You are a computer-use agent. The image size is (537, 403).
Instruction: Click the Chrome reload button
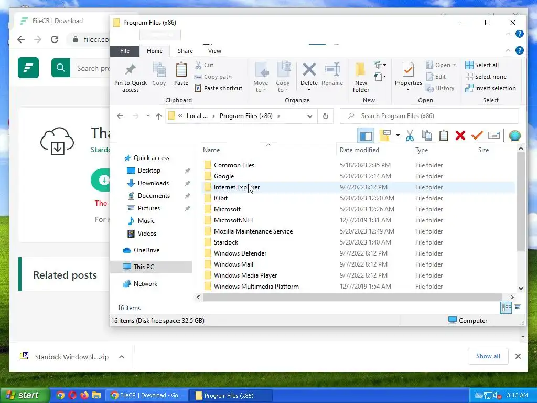click(55, 39)
